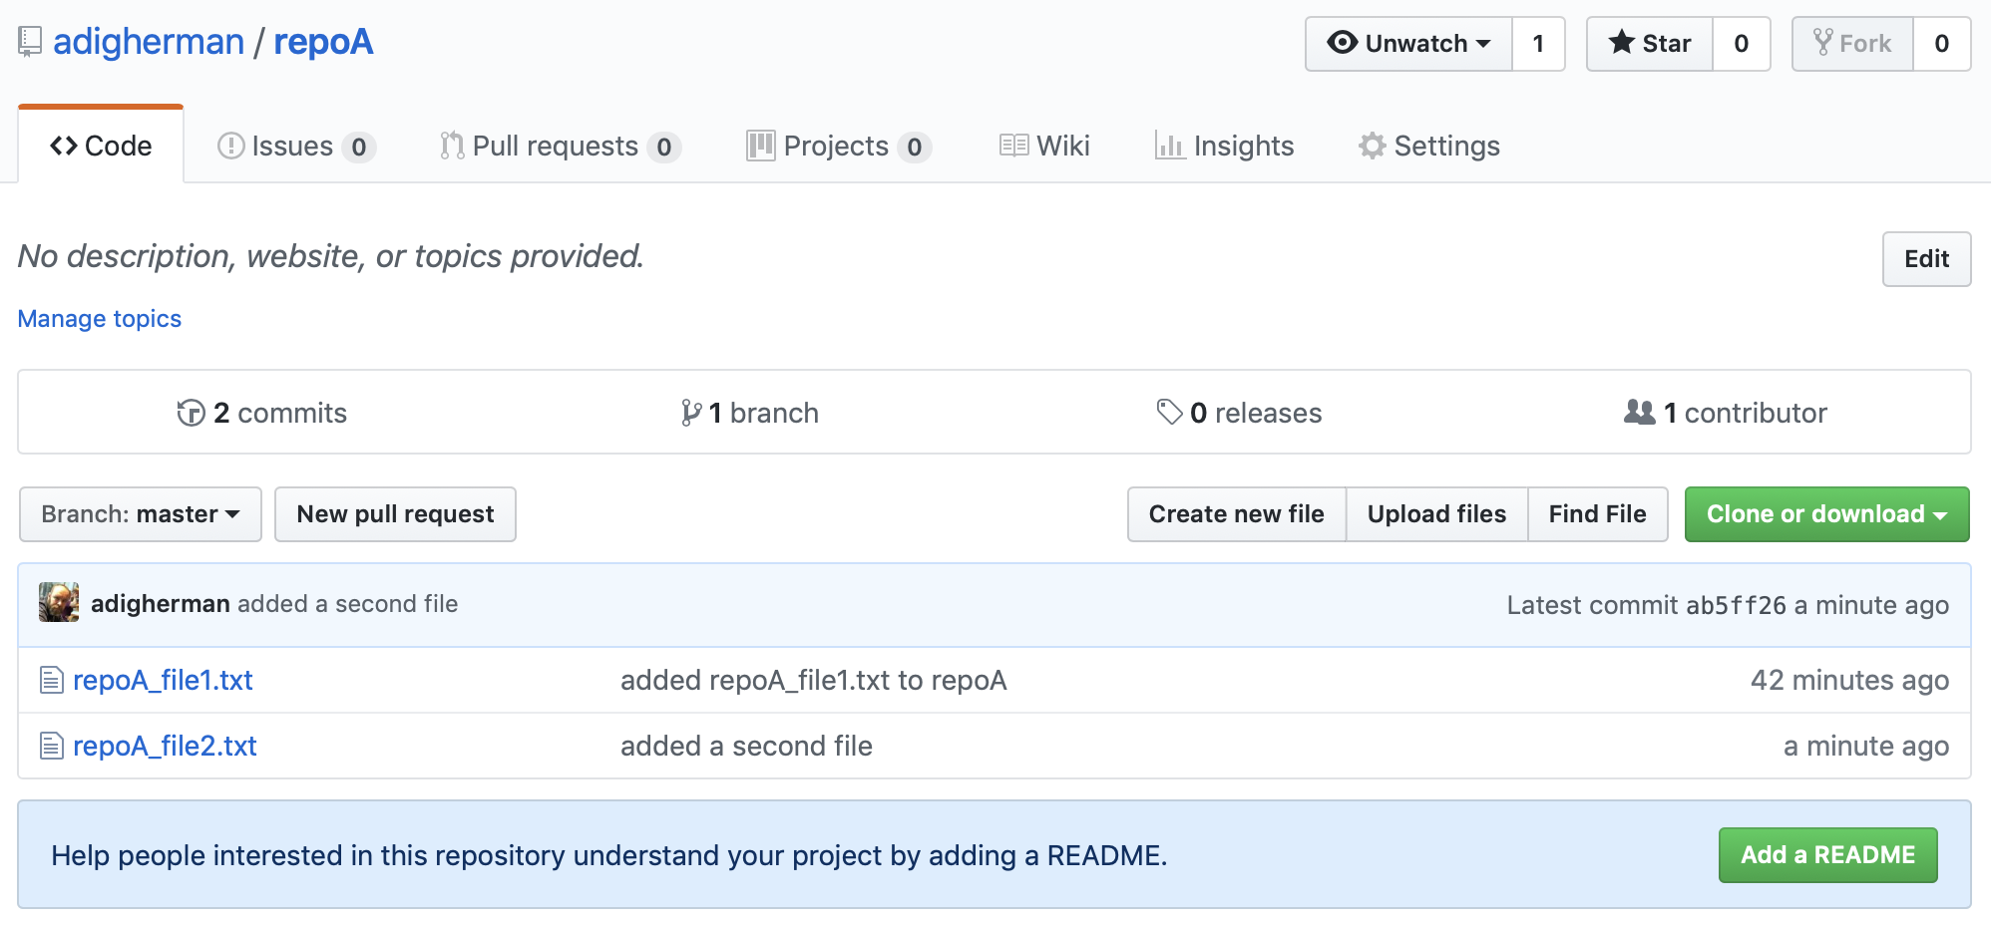1991x925 pixels.
Task: Click Upload files
Action: click(1436, 514)
